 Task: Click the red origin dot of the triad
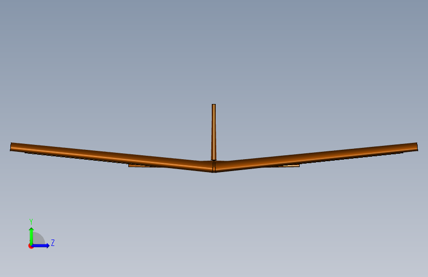pos(31,246)
